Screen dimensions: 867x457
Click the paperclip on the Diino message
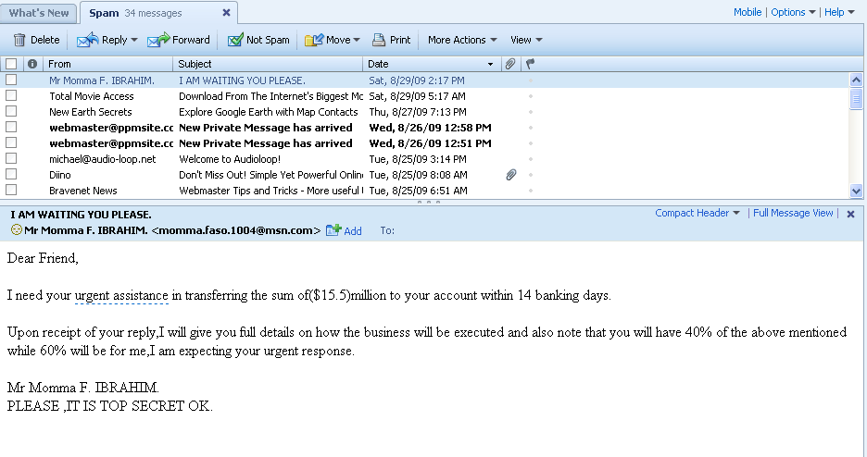pyautogui.click(x=511, y=175)
